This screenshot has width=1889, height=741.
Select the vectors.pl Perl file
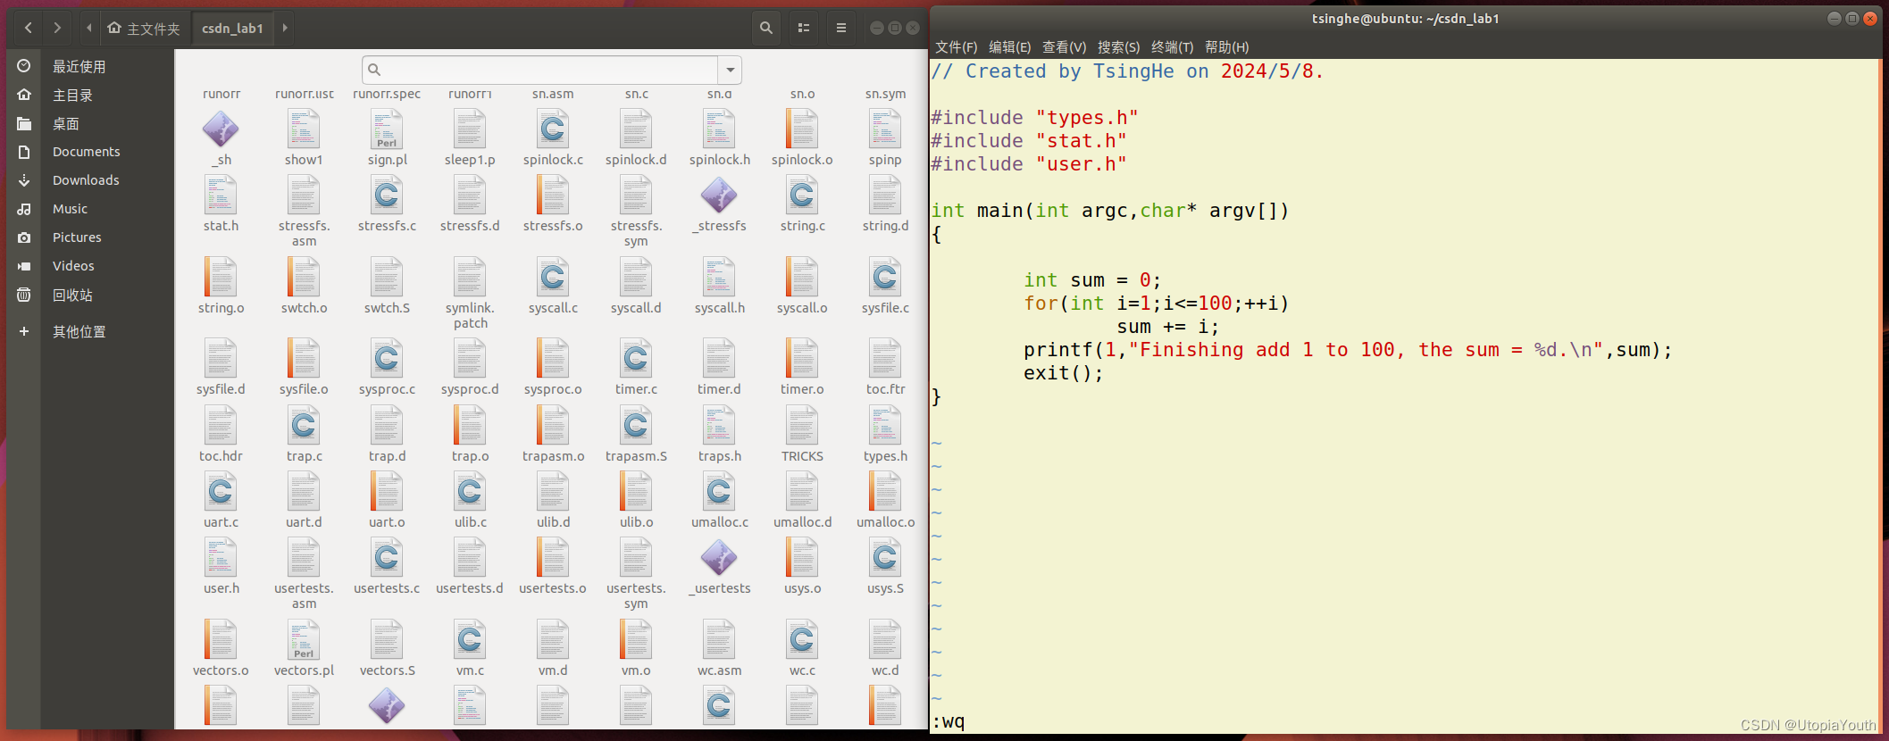point(304,641)
